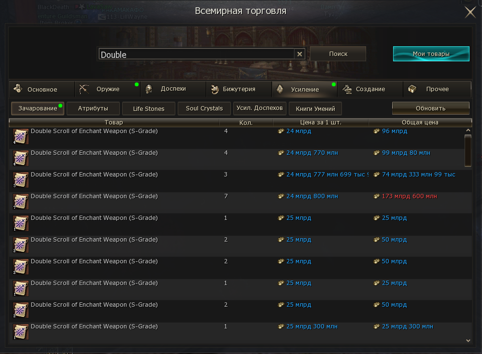Click the Оружие tab bow icon
Viewport: 482px width, 354px height.
click(x=85, y=89)
